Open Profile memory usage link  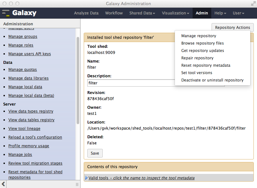(29, 146)
